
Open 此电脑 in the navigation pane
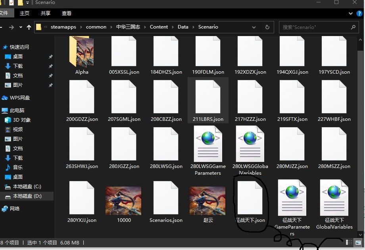click(13, 110)
